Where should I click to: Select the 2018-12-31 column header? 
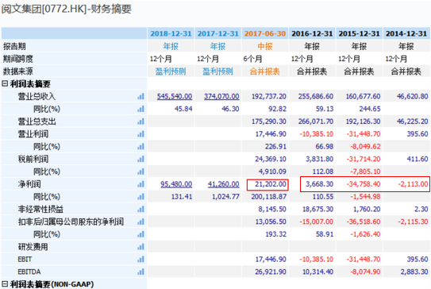(171, 33)
